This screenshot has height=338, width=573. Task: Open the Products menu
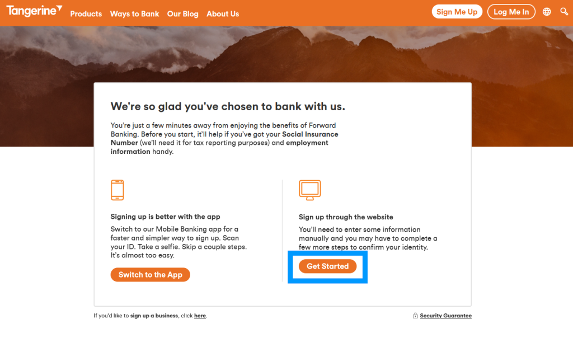[86, 14]
